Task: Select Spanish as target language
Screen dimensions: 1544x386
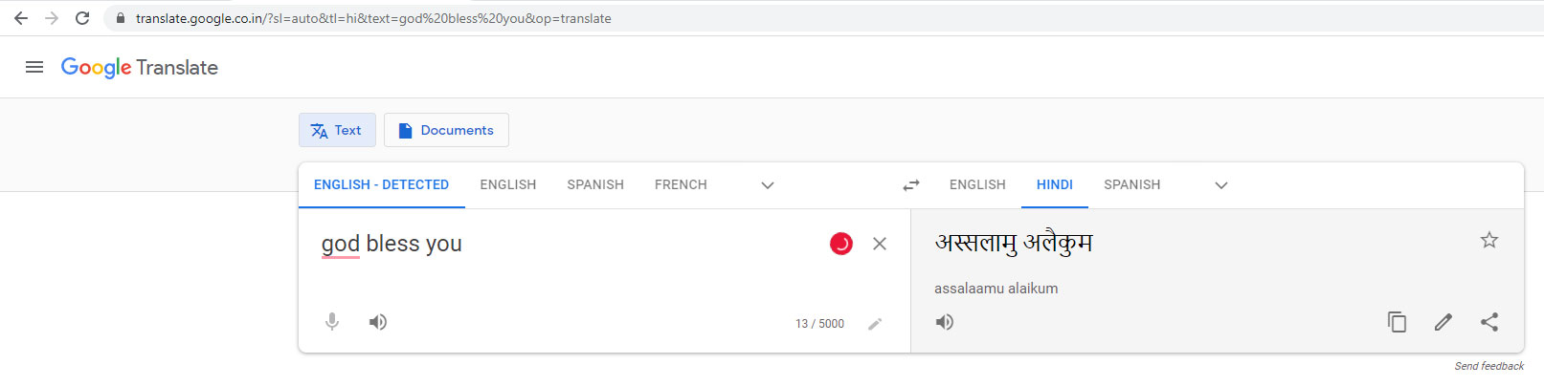Action: [x=1131, y=185]
